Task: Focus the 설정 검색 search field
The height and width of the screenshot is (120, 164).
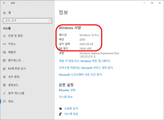Action: [x=28, y=21]
